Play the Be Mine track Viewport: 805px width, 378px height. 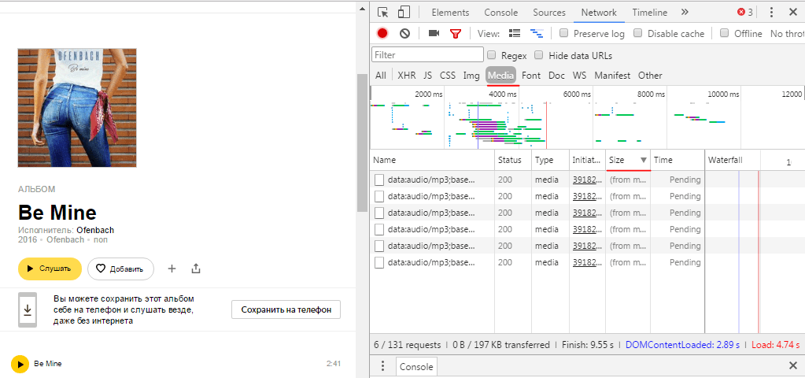[20, 364]
